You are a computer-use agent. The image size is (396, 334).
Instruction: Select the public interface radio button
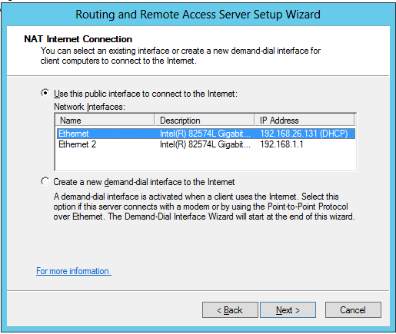(x=45, y=93)
